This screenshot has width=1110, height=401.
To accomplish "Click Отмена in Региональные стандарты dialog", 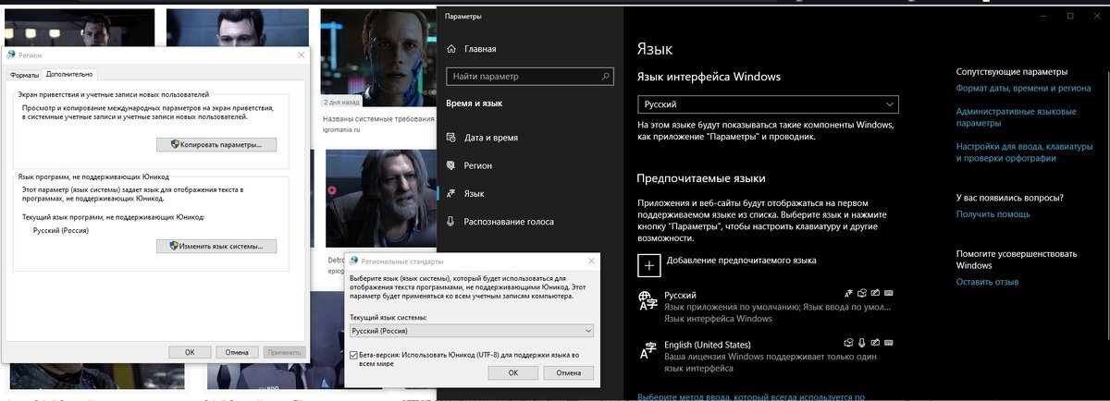I will tap(570, 372).
